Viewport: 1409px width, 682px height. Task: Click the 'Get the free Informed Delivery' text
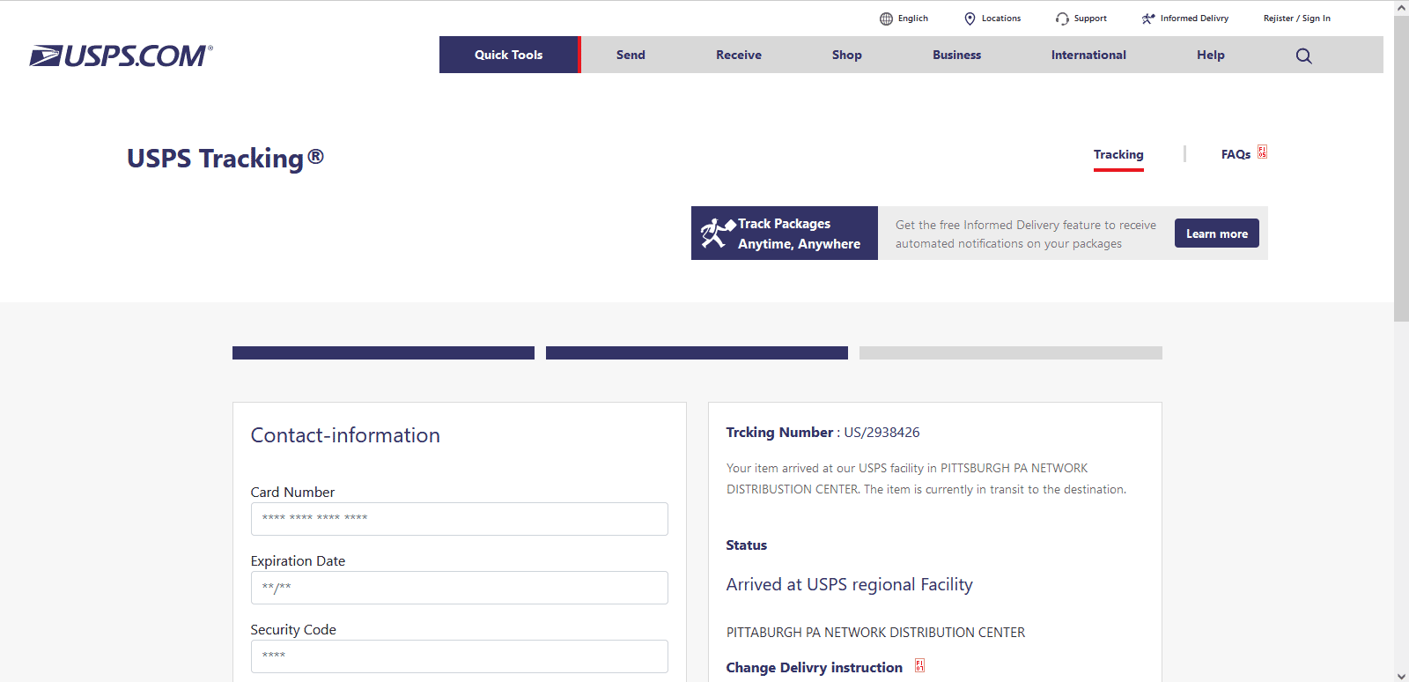point(1026,234)
